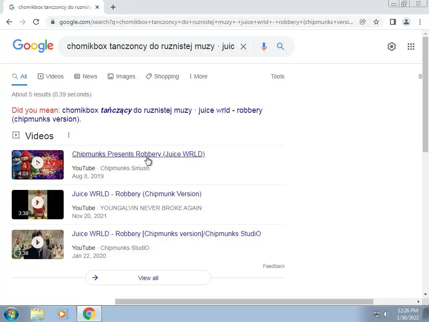Image resolution: width=429 pixels, height=322 pixels.
Task: Play the Chipmunks StudiO video thumbnail
Action: [x=38, y=244]
